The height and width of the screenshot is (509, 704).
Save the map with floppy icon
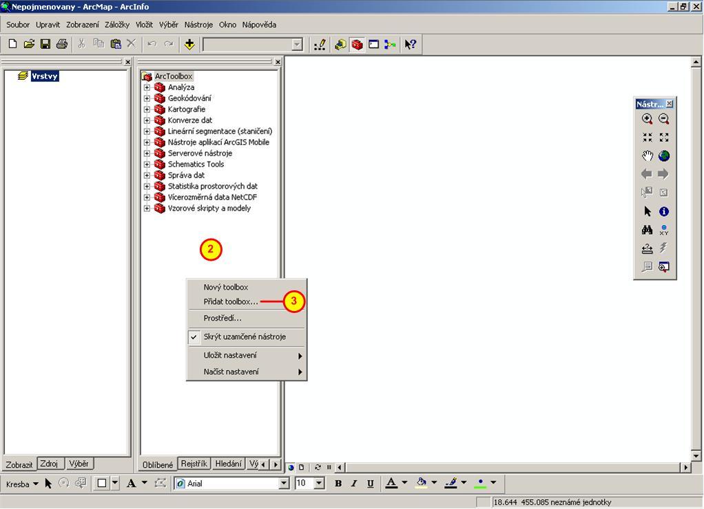click(45, 44)
